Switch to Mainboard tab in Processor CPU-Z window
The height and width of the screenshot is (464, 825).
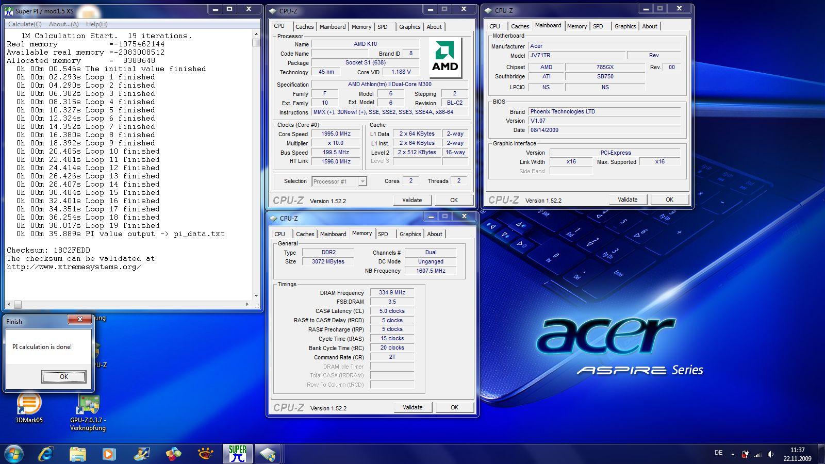[x=333, y=27]
